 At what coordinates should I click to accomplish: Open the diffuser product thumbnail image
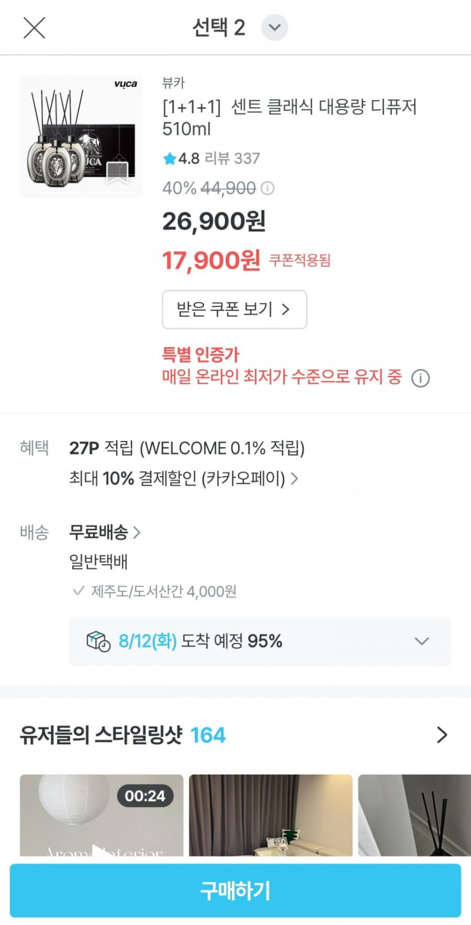[x=81, y=136]
